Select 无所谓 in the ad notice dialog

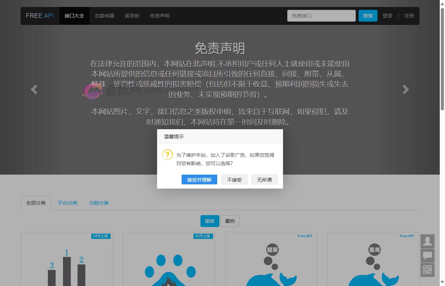point(264,180)
